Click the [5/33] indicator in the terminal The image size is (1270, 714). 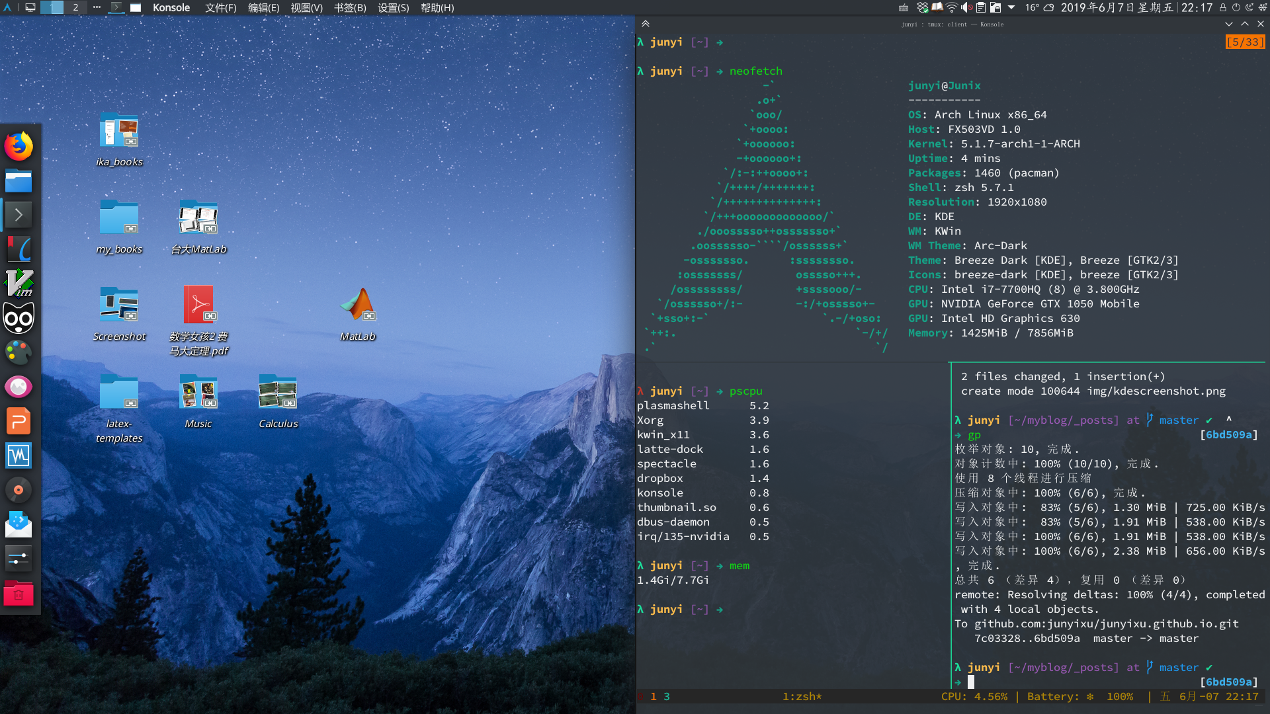click(1245, 42)
